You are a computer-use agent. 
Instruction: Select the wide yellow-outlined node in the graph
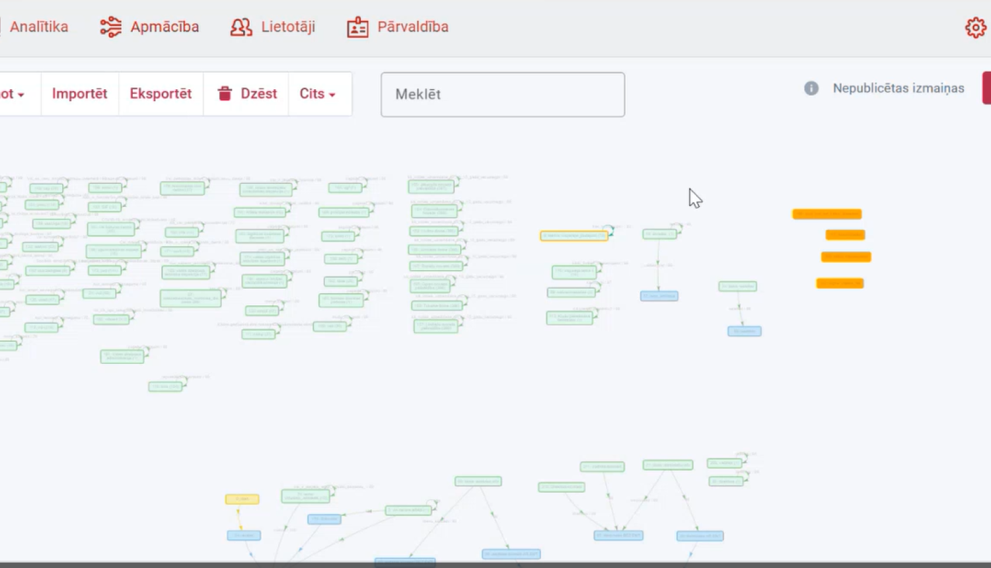pos(573,236)
